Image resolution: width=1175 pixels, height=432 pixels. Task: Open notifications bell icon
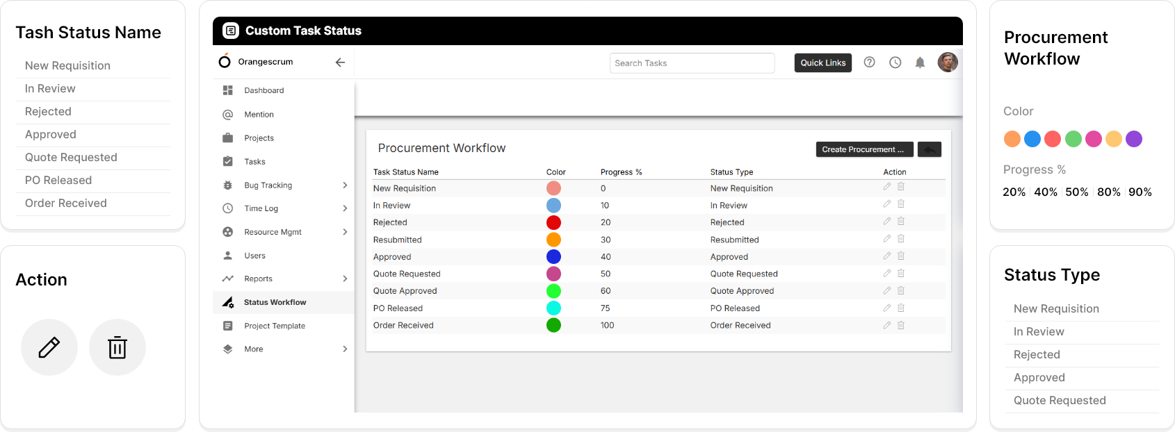(x=920, y=63)
